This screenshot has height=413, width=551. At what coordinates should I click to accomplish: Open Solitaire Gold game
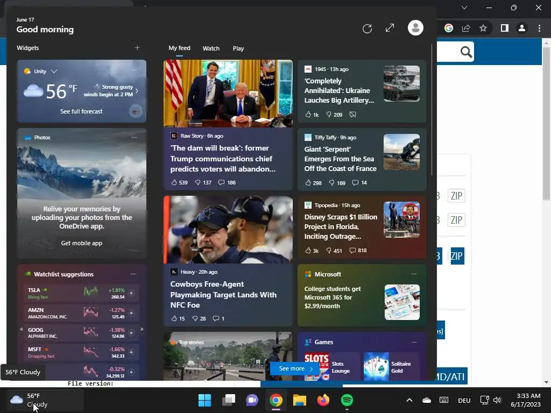pos(391,367)
